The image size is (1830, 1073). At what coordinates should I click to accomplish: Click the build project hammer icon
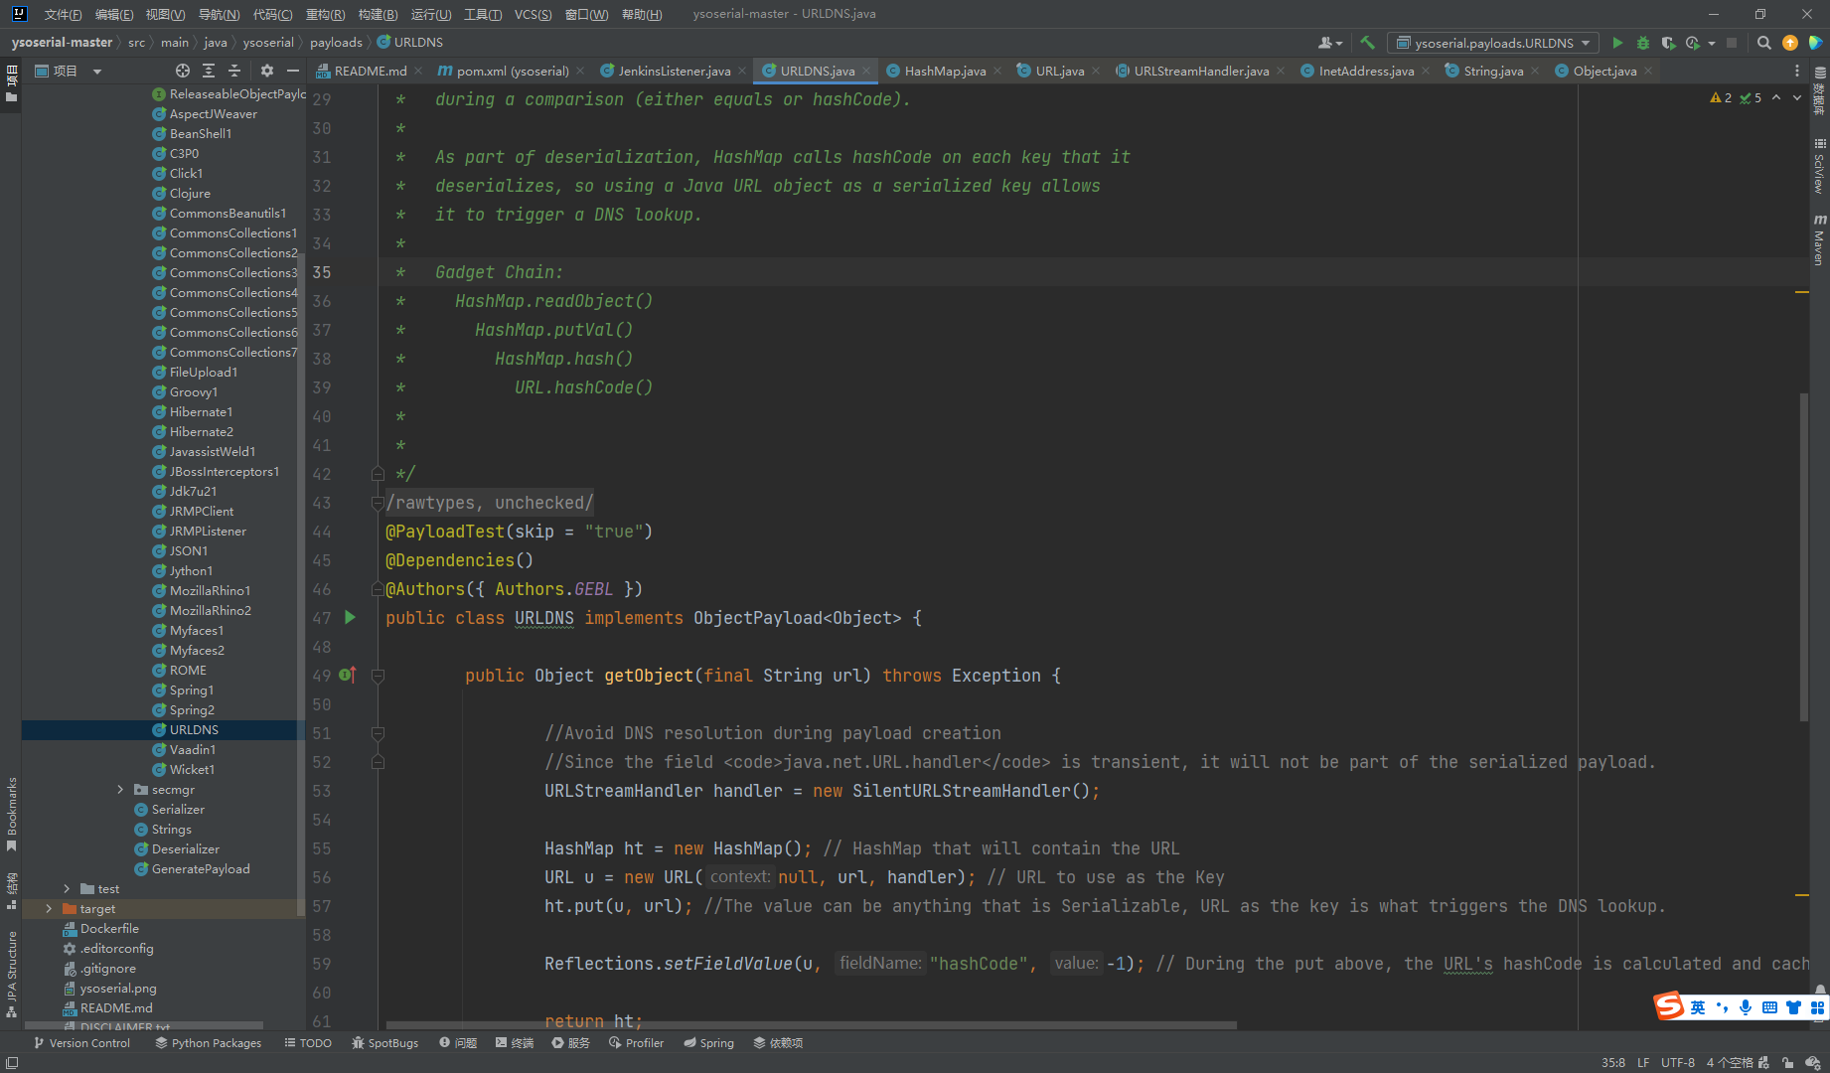click(x=1368, y=43)
